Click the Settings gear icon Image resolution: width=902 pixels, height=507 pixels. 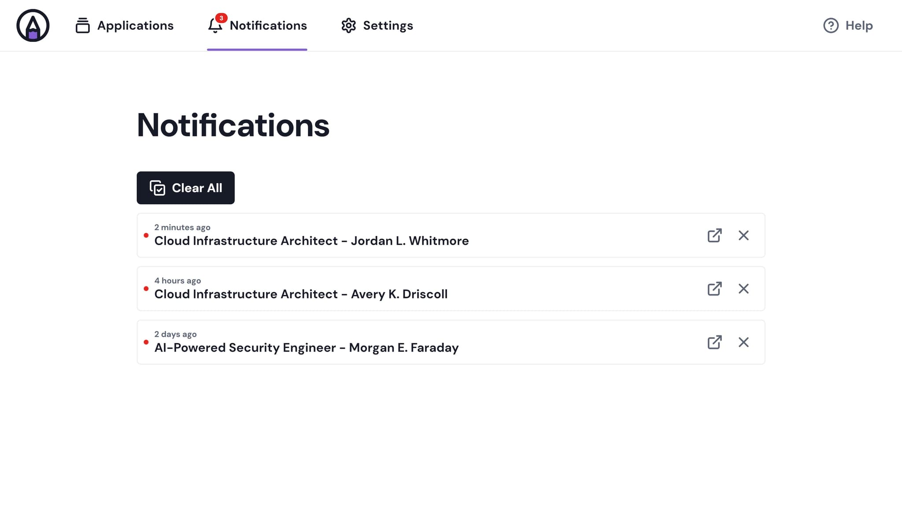[x=348, y=26]
